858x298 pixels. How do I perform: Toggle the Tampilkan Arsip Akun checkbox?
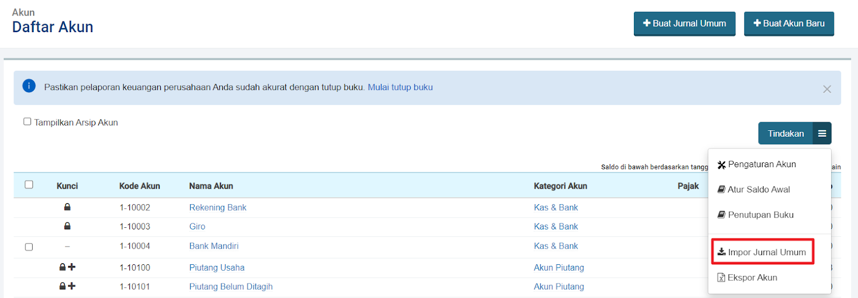point(27,122)
